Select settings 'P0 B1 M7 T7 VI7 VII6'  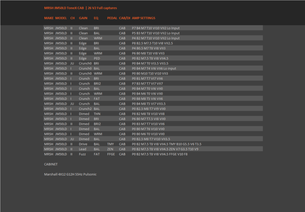[147, 79]
